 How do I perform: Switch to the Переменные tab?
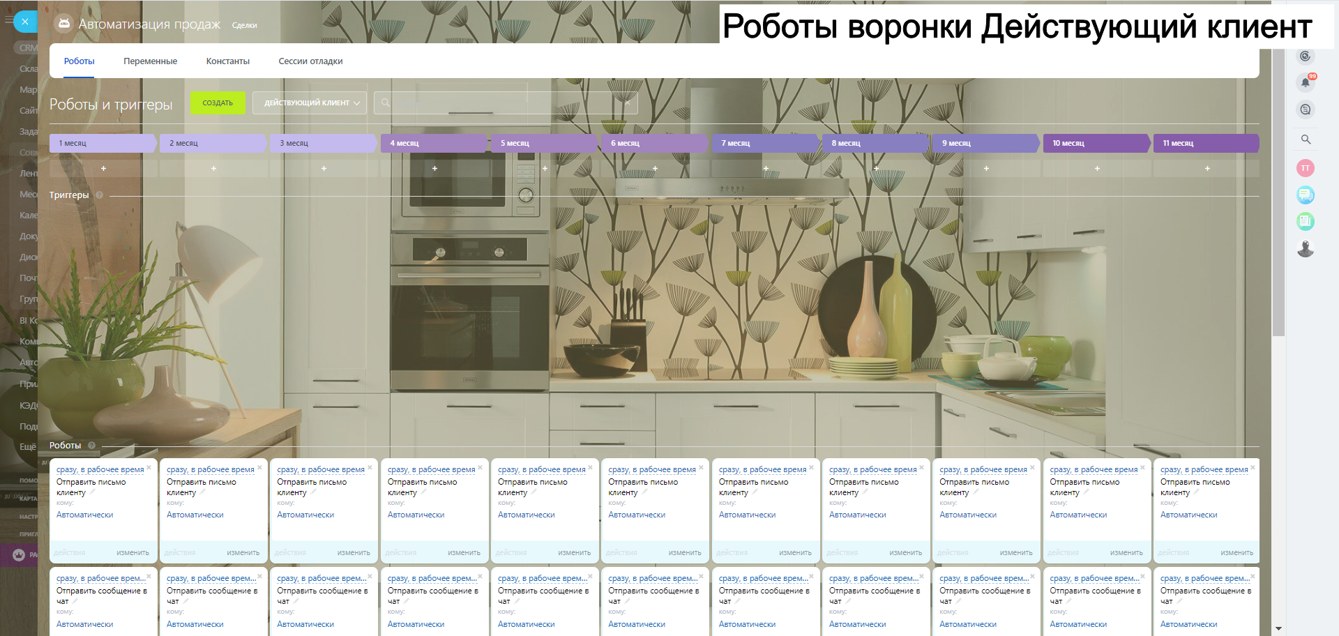pos(150,61)
